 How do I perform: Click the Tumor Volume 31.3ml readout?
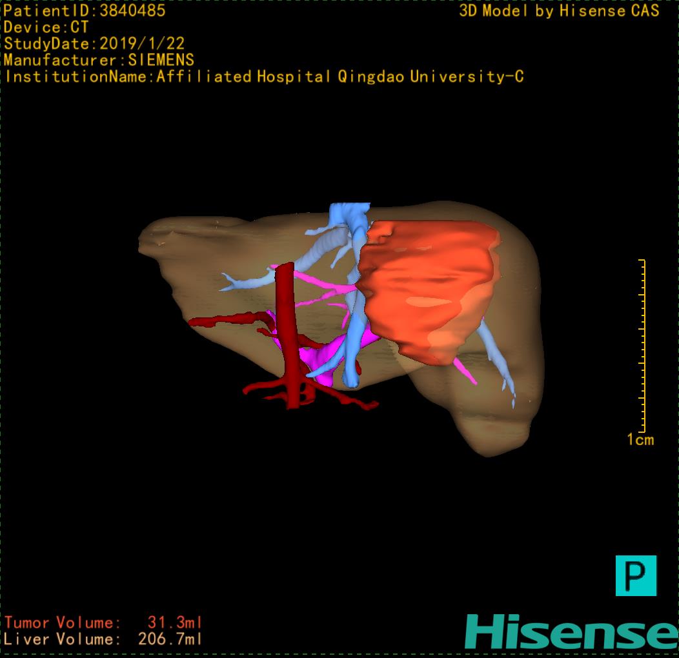[x=103, y=623]
